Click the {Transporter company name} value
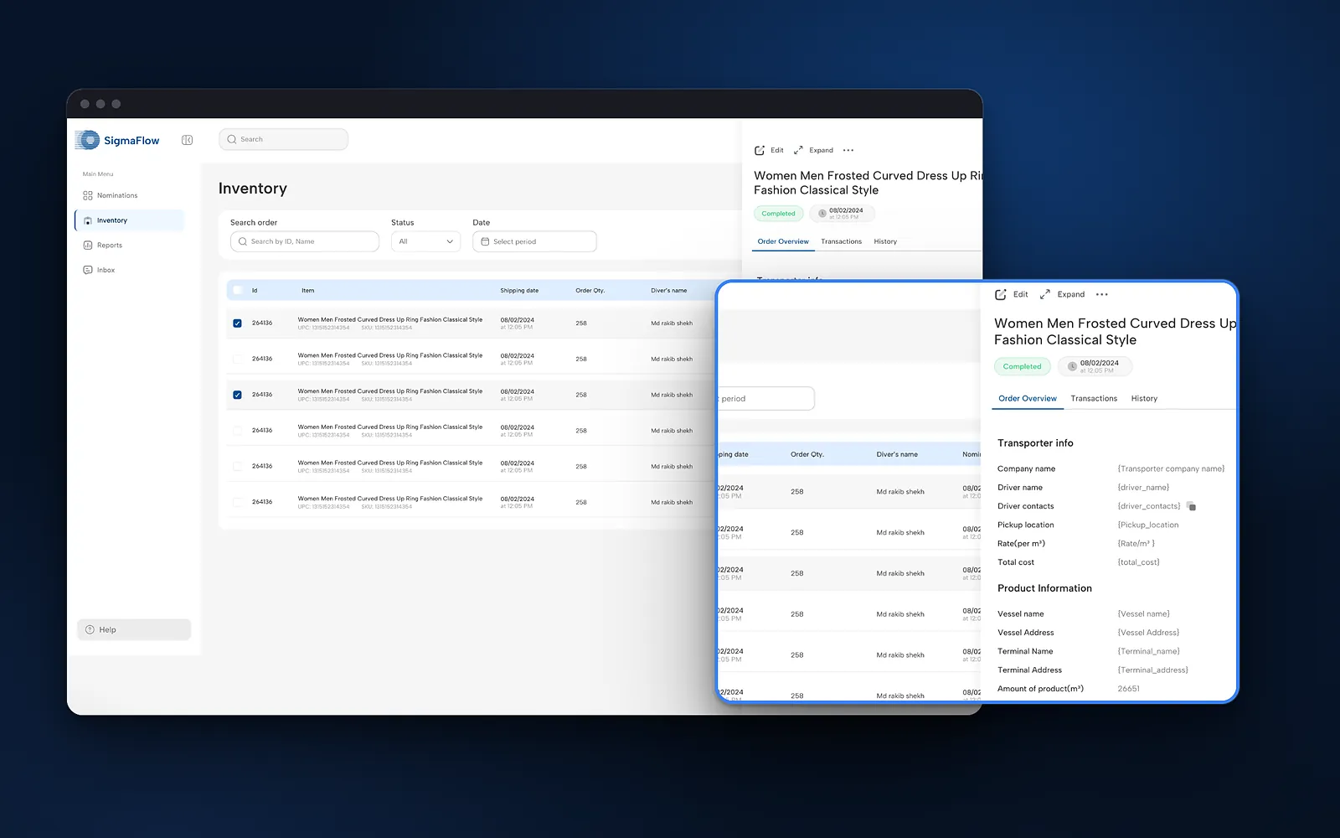The width and height of the screenshot is (1340, 838). pyautogui.click(x=1171, y=468)
